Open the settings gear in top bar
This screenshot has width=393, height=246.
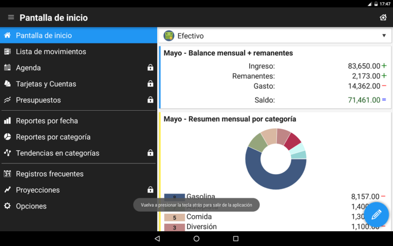click(383, 17)
